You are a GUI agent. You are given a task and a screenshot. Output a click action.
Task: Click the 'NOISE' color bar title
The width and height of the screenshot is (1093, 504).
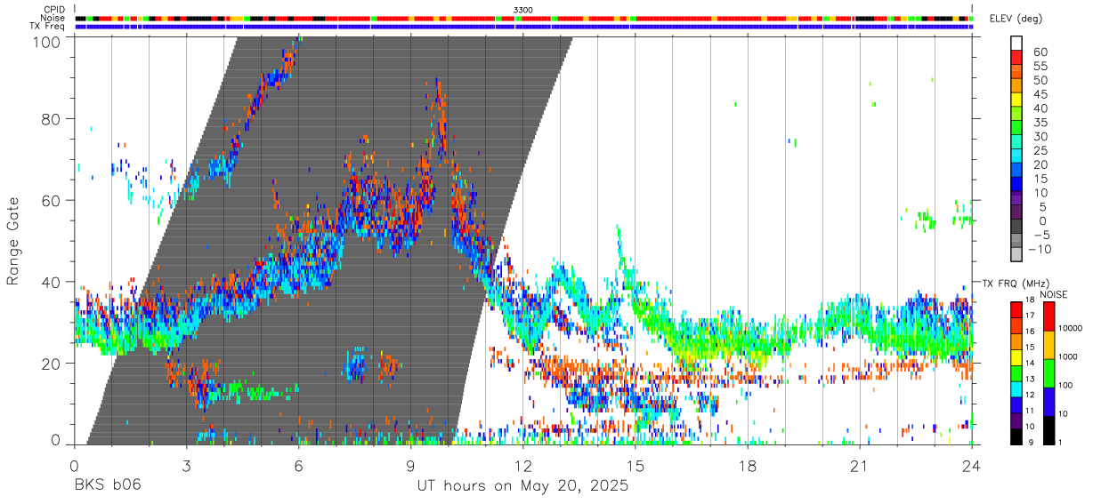(x=1054, y=294)
